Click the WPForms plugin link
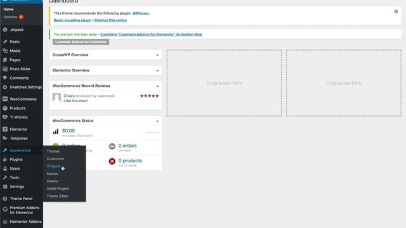406x228 pixels. pyautogui.click(x=141, y=13)
